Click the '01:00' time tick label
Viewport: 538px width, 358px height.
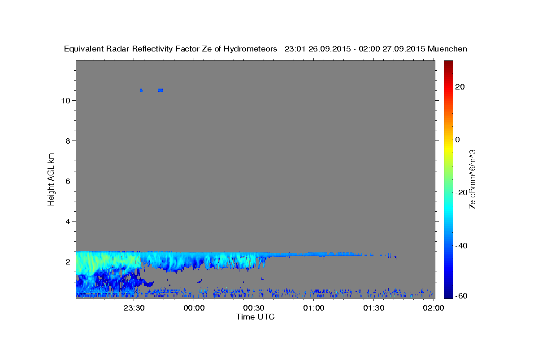(314, 308)
